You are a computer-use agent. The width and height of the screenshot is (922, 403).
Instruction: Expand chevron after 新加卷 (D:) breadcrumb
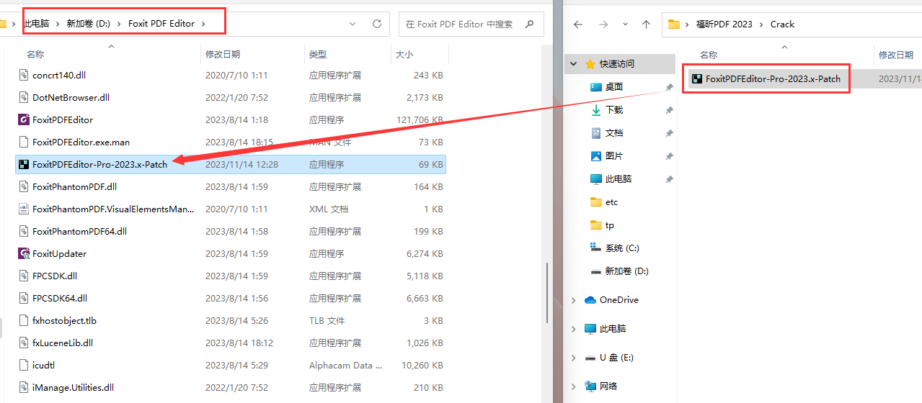point(118,24)
